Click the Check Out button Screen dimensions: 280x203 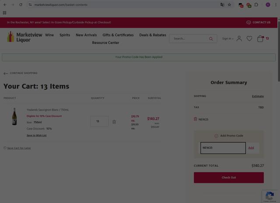click(229, 178)
